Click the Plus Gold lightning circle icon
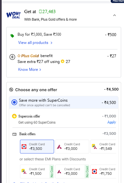Viewport: 124px width, 183px height. [12, 57]
